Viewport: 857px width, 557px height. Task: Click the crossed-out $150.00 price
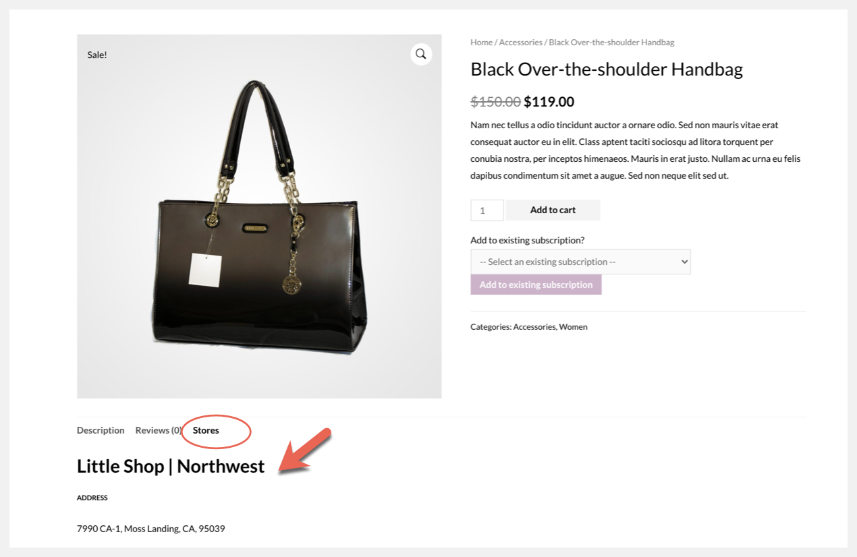(495, 102)
